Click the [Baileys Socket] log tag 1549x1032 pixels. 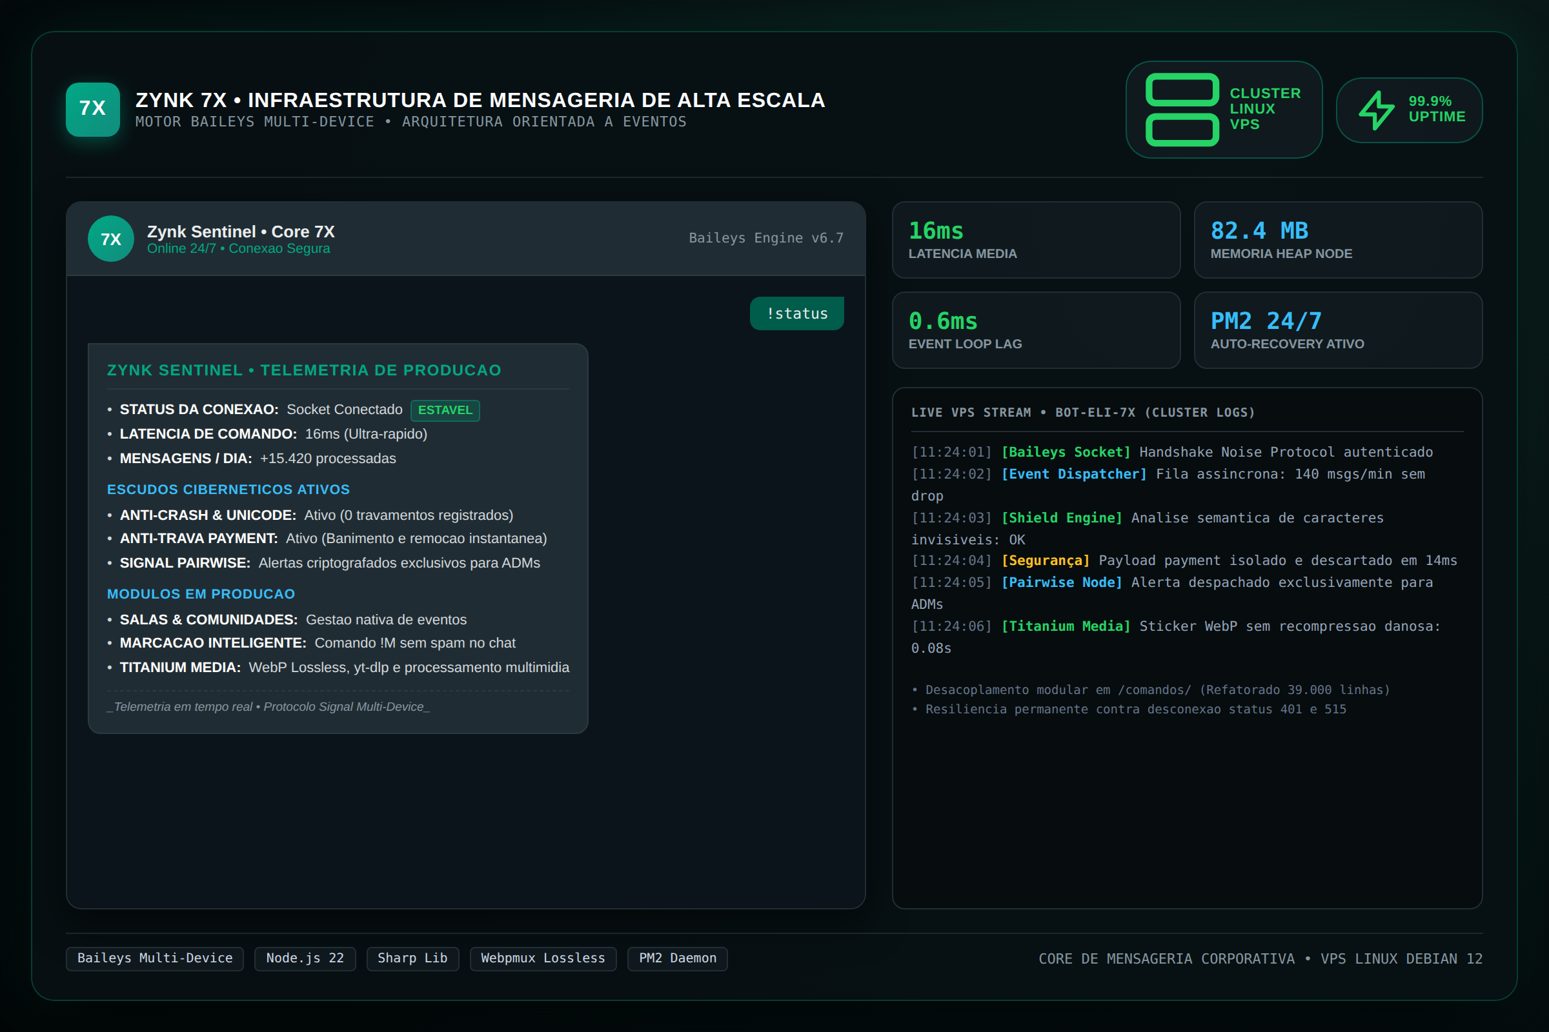[1066, 452]
